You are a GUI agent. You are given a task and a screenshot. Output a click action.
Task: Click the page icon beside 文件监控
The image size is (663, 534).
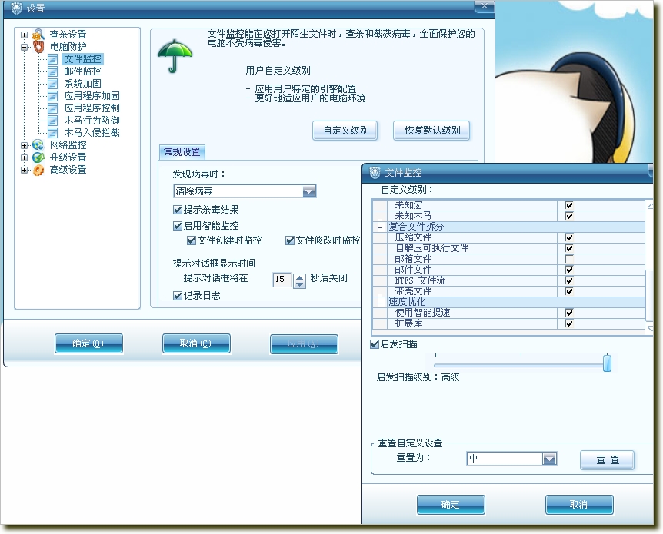point(53,59)
